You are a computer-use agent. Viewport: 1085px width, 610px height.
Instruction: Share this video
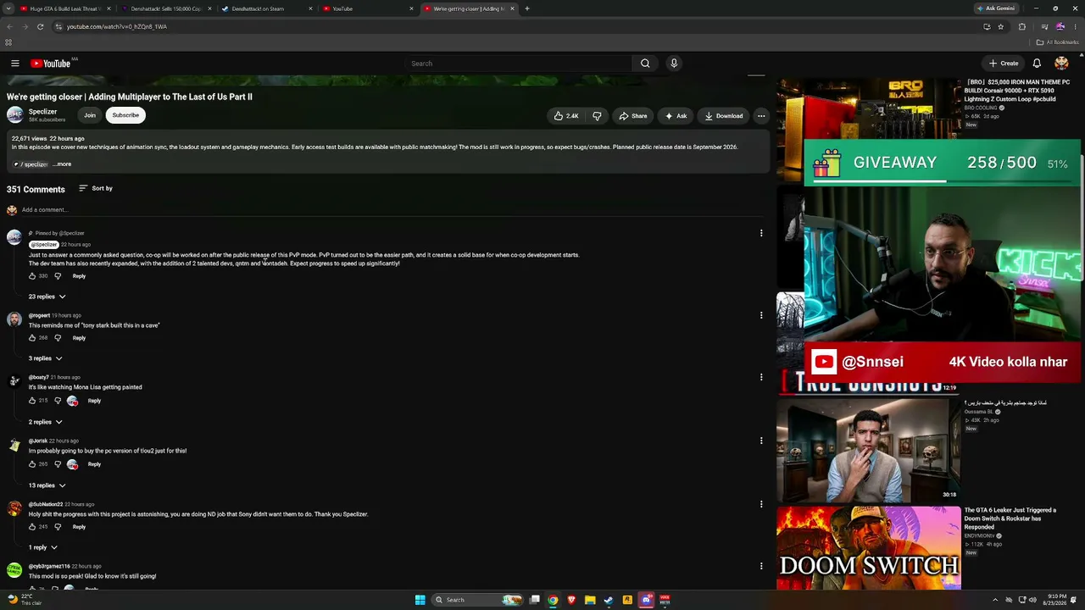[x=633, y=116]
